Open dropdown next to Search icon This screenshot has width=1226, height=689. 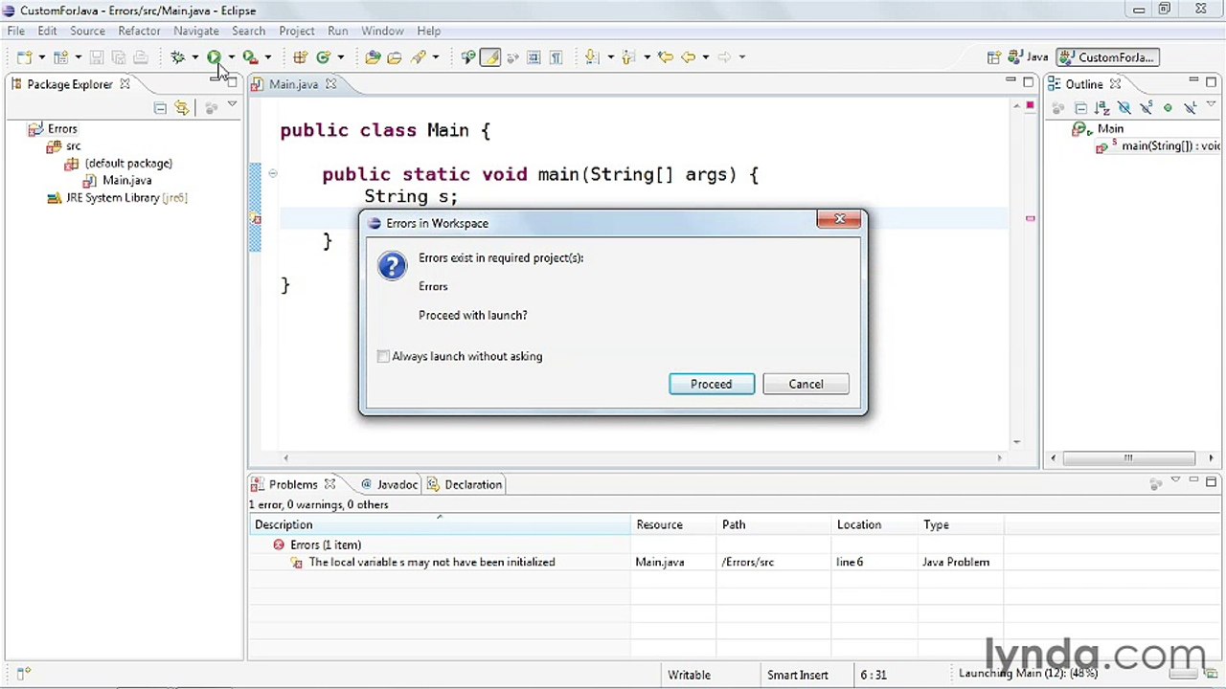[435, 57]
